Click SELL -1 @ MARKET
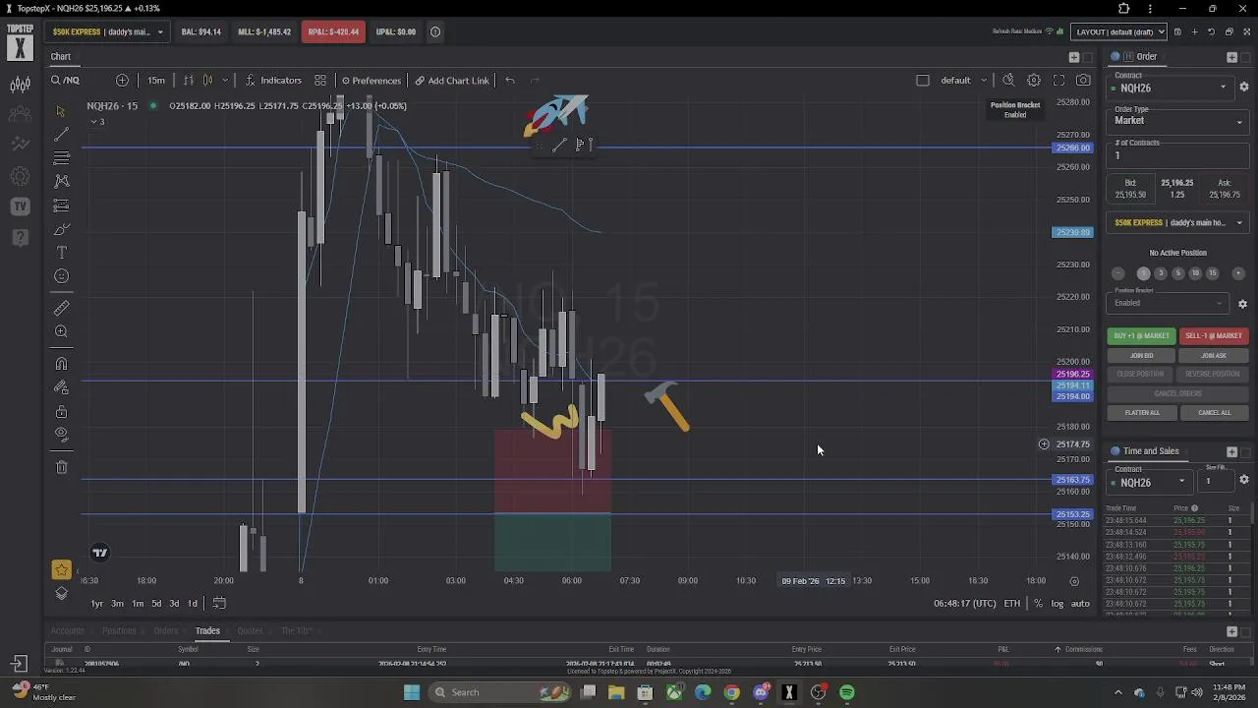This screenshot has height=708, width=1258. coord(1213,335)
